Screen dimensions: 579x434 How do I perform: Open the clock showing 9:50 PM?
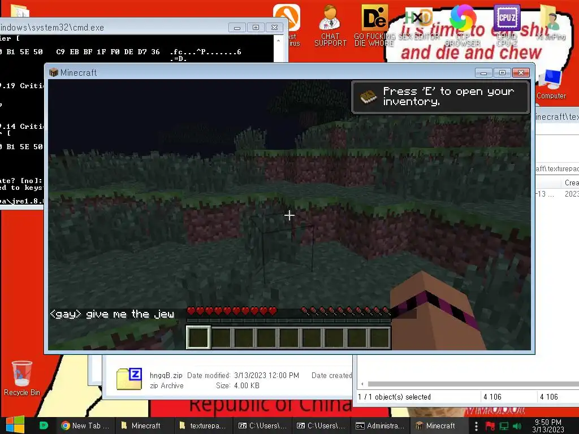[548, 426]
